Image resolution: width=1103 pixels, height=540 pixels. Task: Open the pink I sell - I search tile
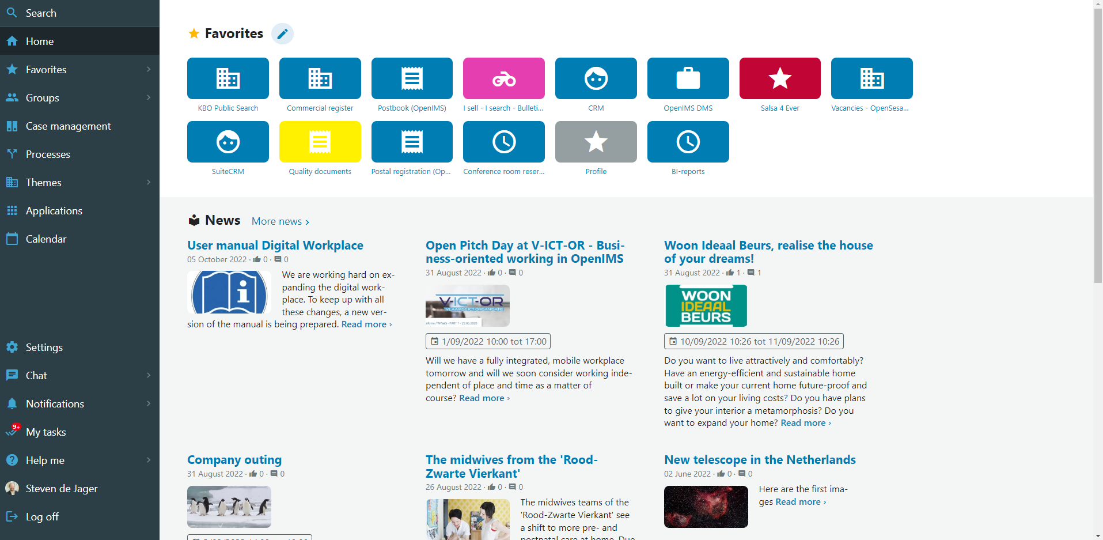pyautogui.click(x=503, y=78)
